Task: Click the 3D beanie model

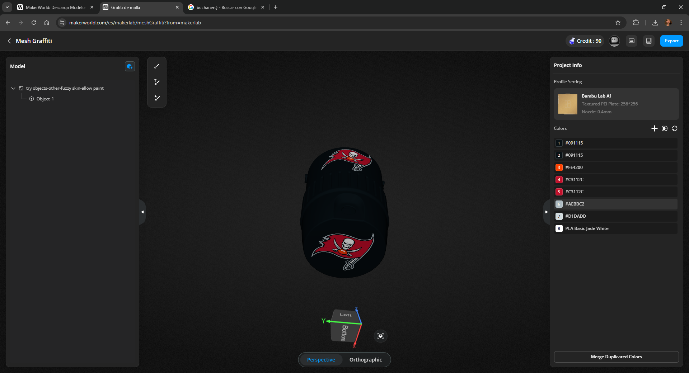Action: 344,212
